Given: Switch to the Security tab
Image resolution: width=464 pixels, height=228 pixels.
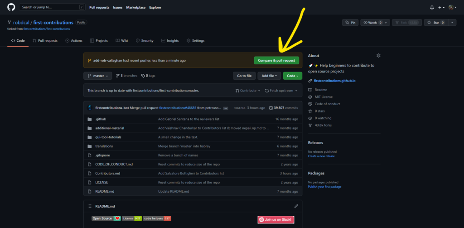Looking at the screenshot, I should 145,40.
